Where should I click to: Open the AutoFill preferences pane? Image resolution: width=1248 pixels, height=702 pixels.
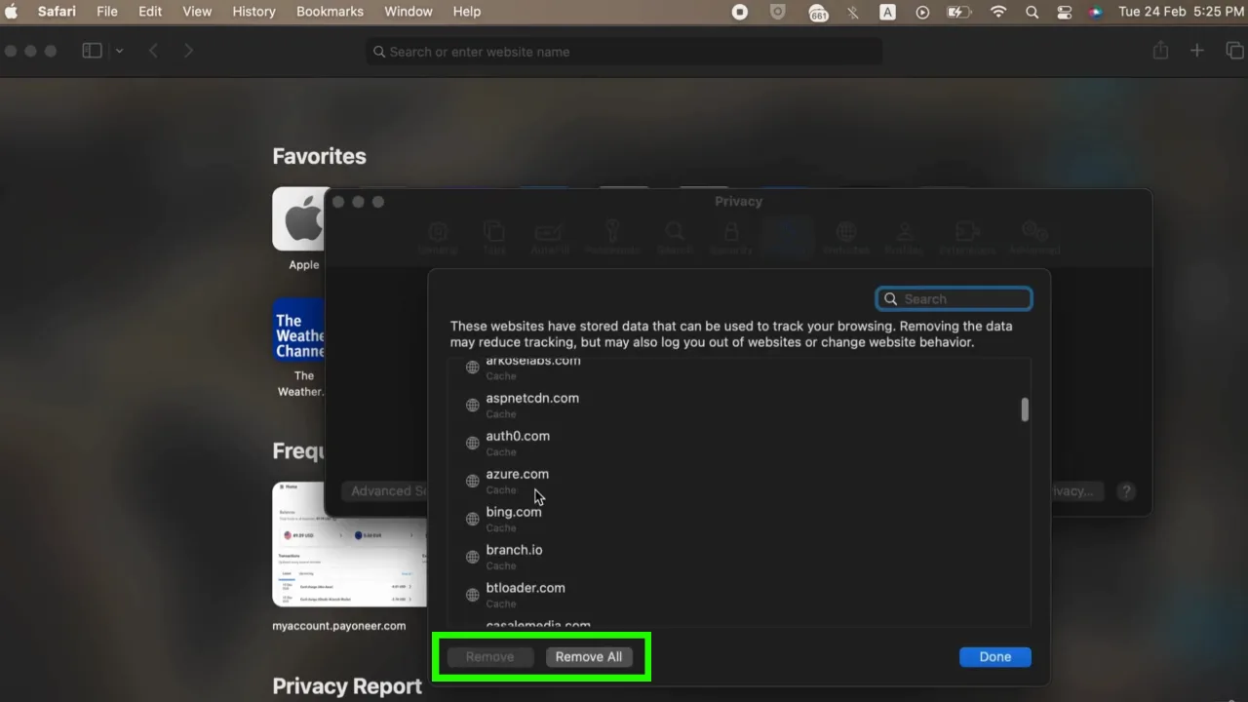[x=549, y=237]
